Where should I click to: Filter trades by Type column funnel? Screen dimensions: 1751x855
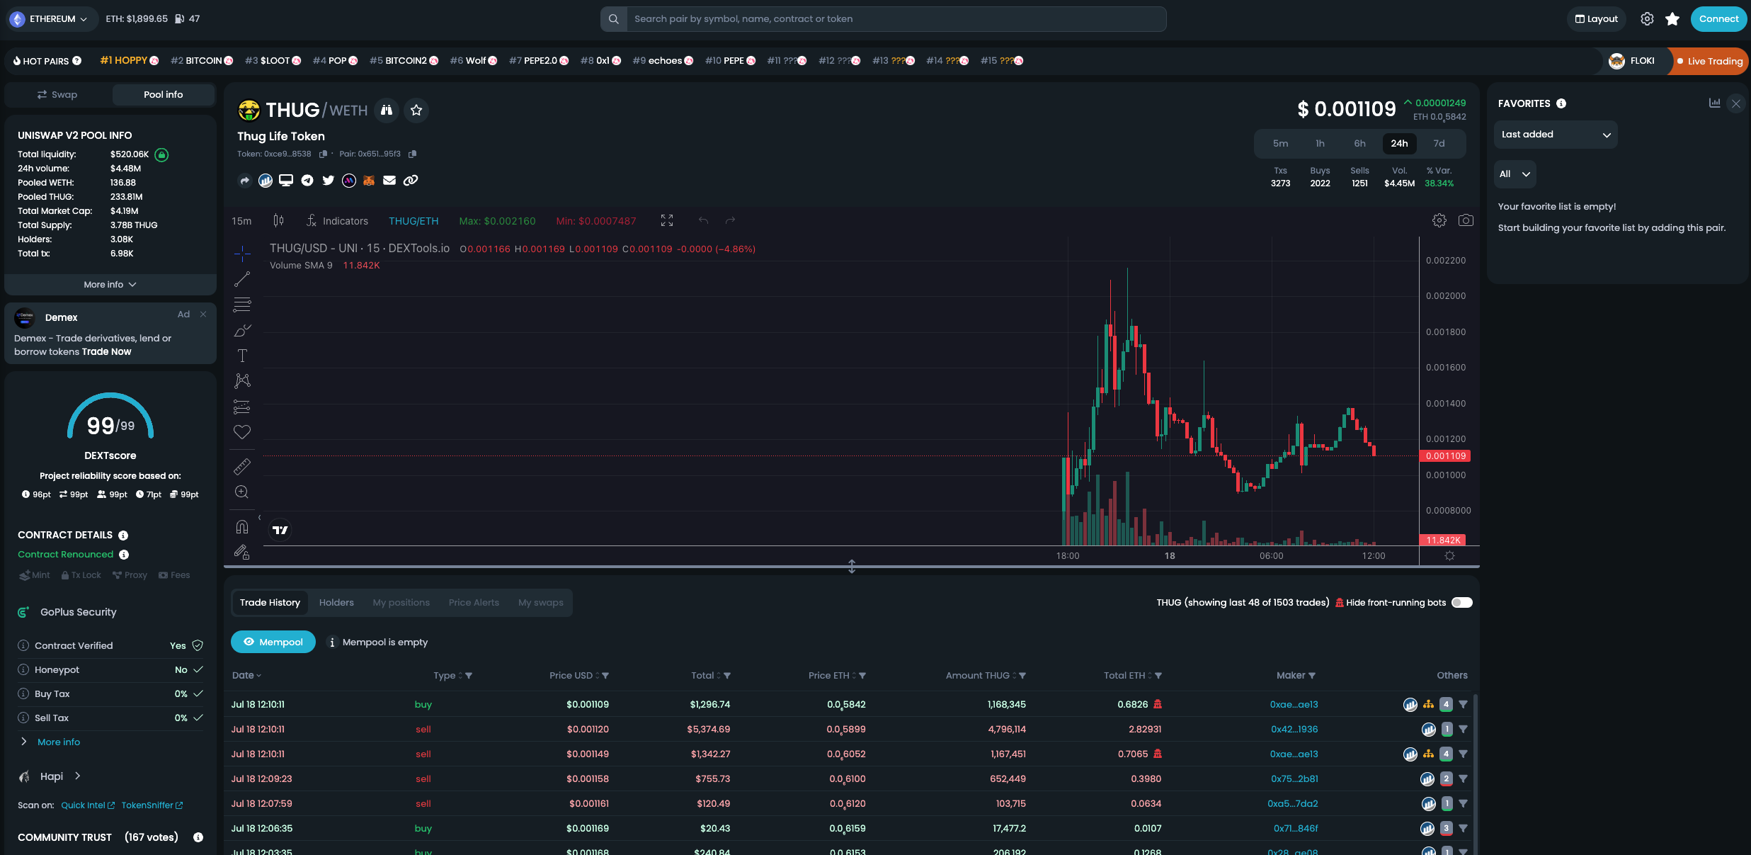click(x=469, y=676)
